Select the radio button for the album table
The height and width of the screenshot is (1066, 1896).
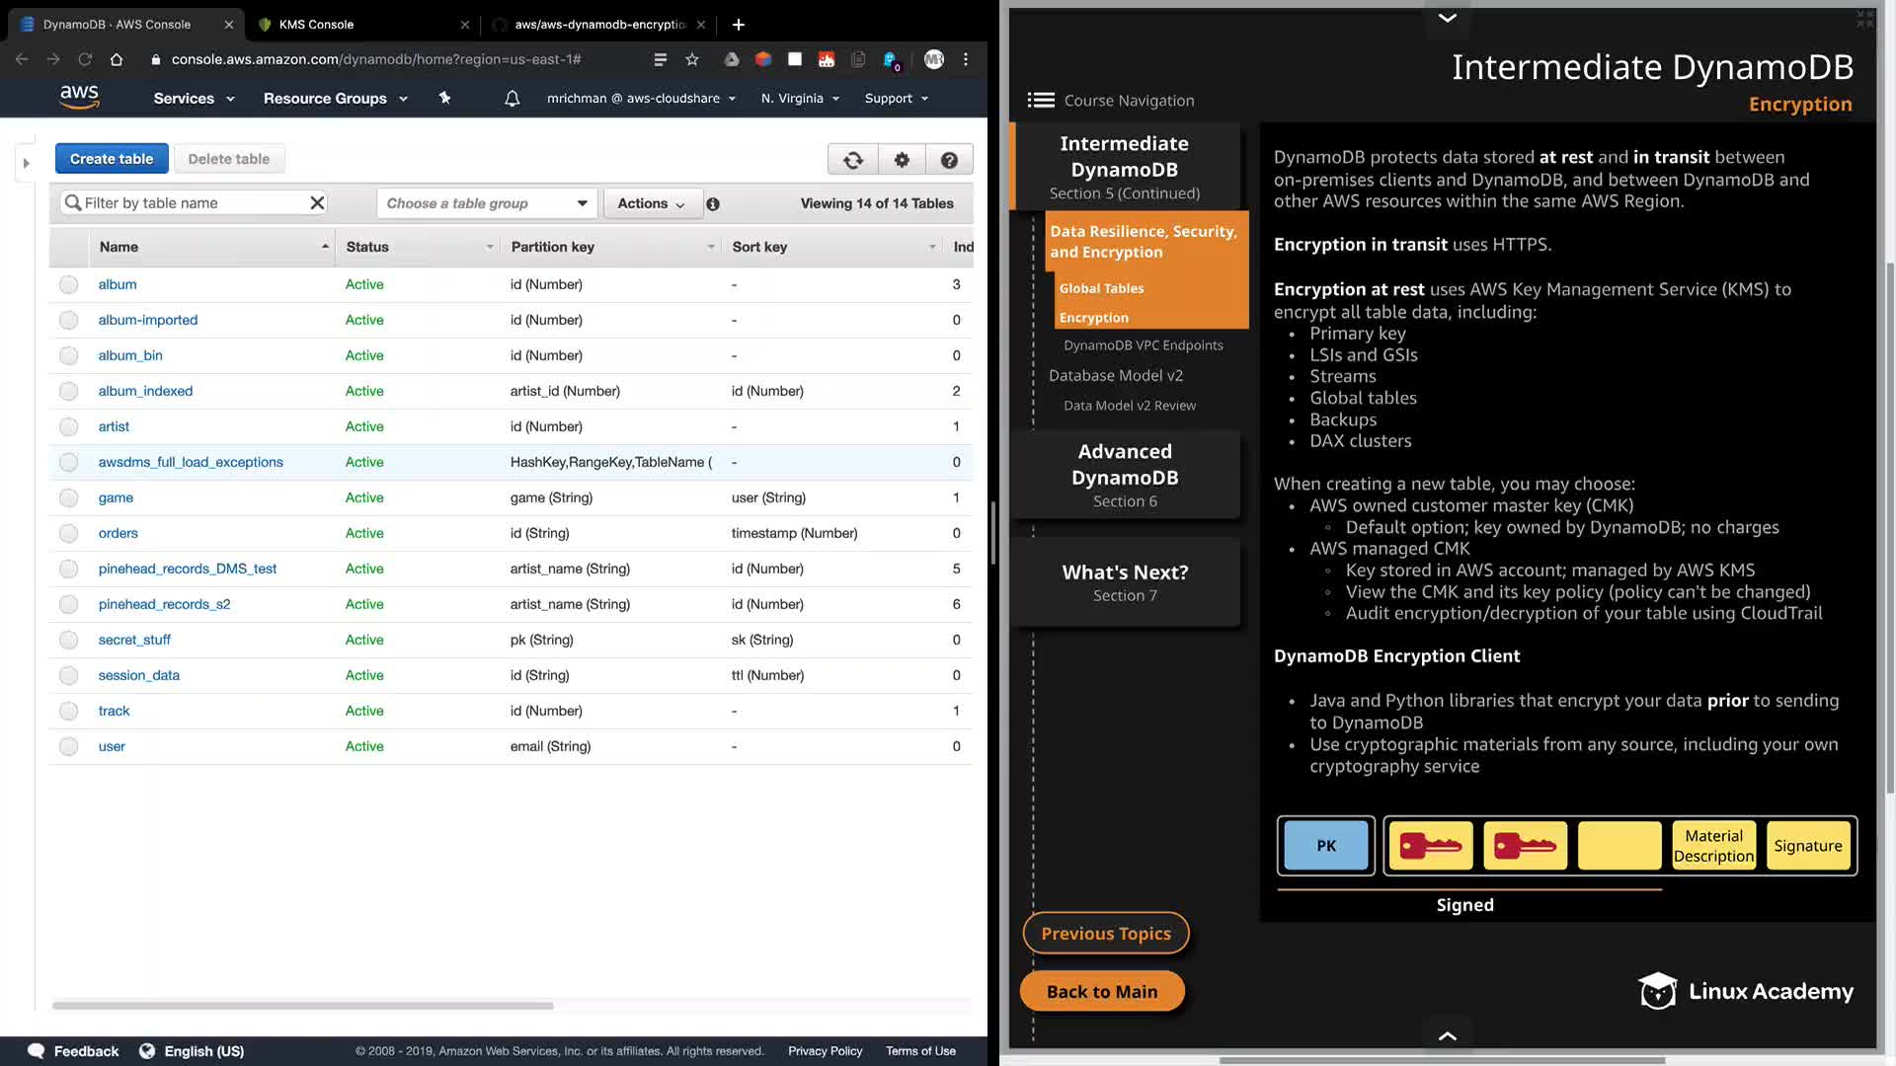(x=68, y=285)
